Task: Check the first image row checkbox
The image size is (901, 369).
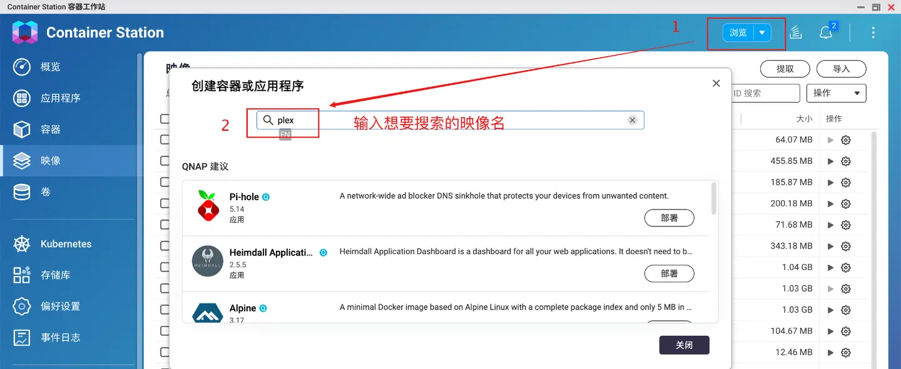Action: (x=165, y=140)
